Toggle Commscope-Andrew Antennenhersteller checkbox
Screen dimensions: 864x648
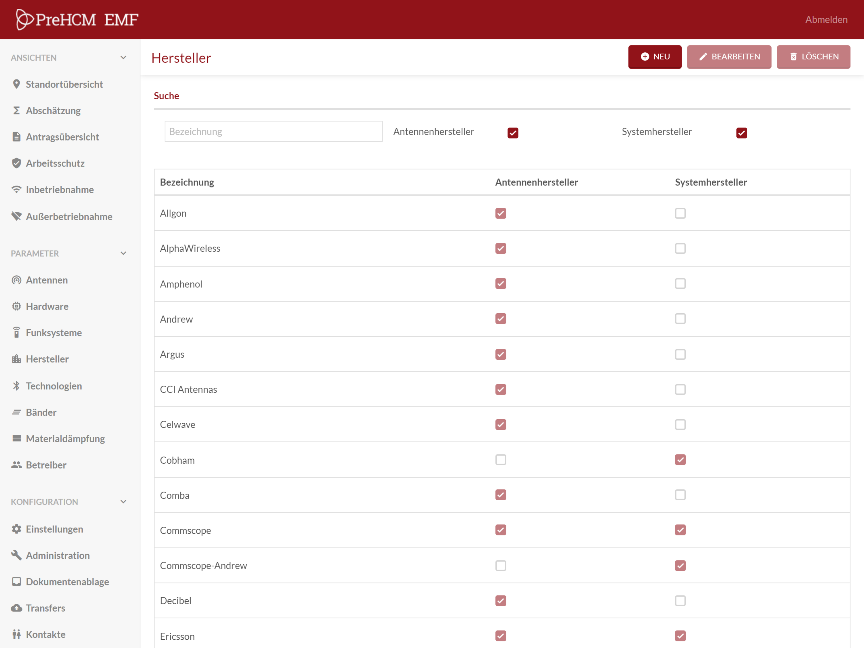coord(500,566)
